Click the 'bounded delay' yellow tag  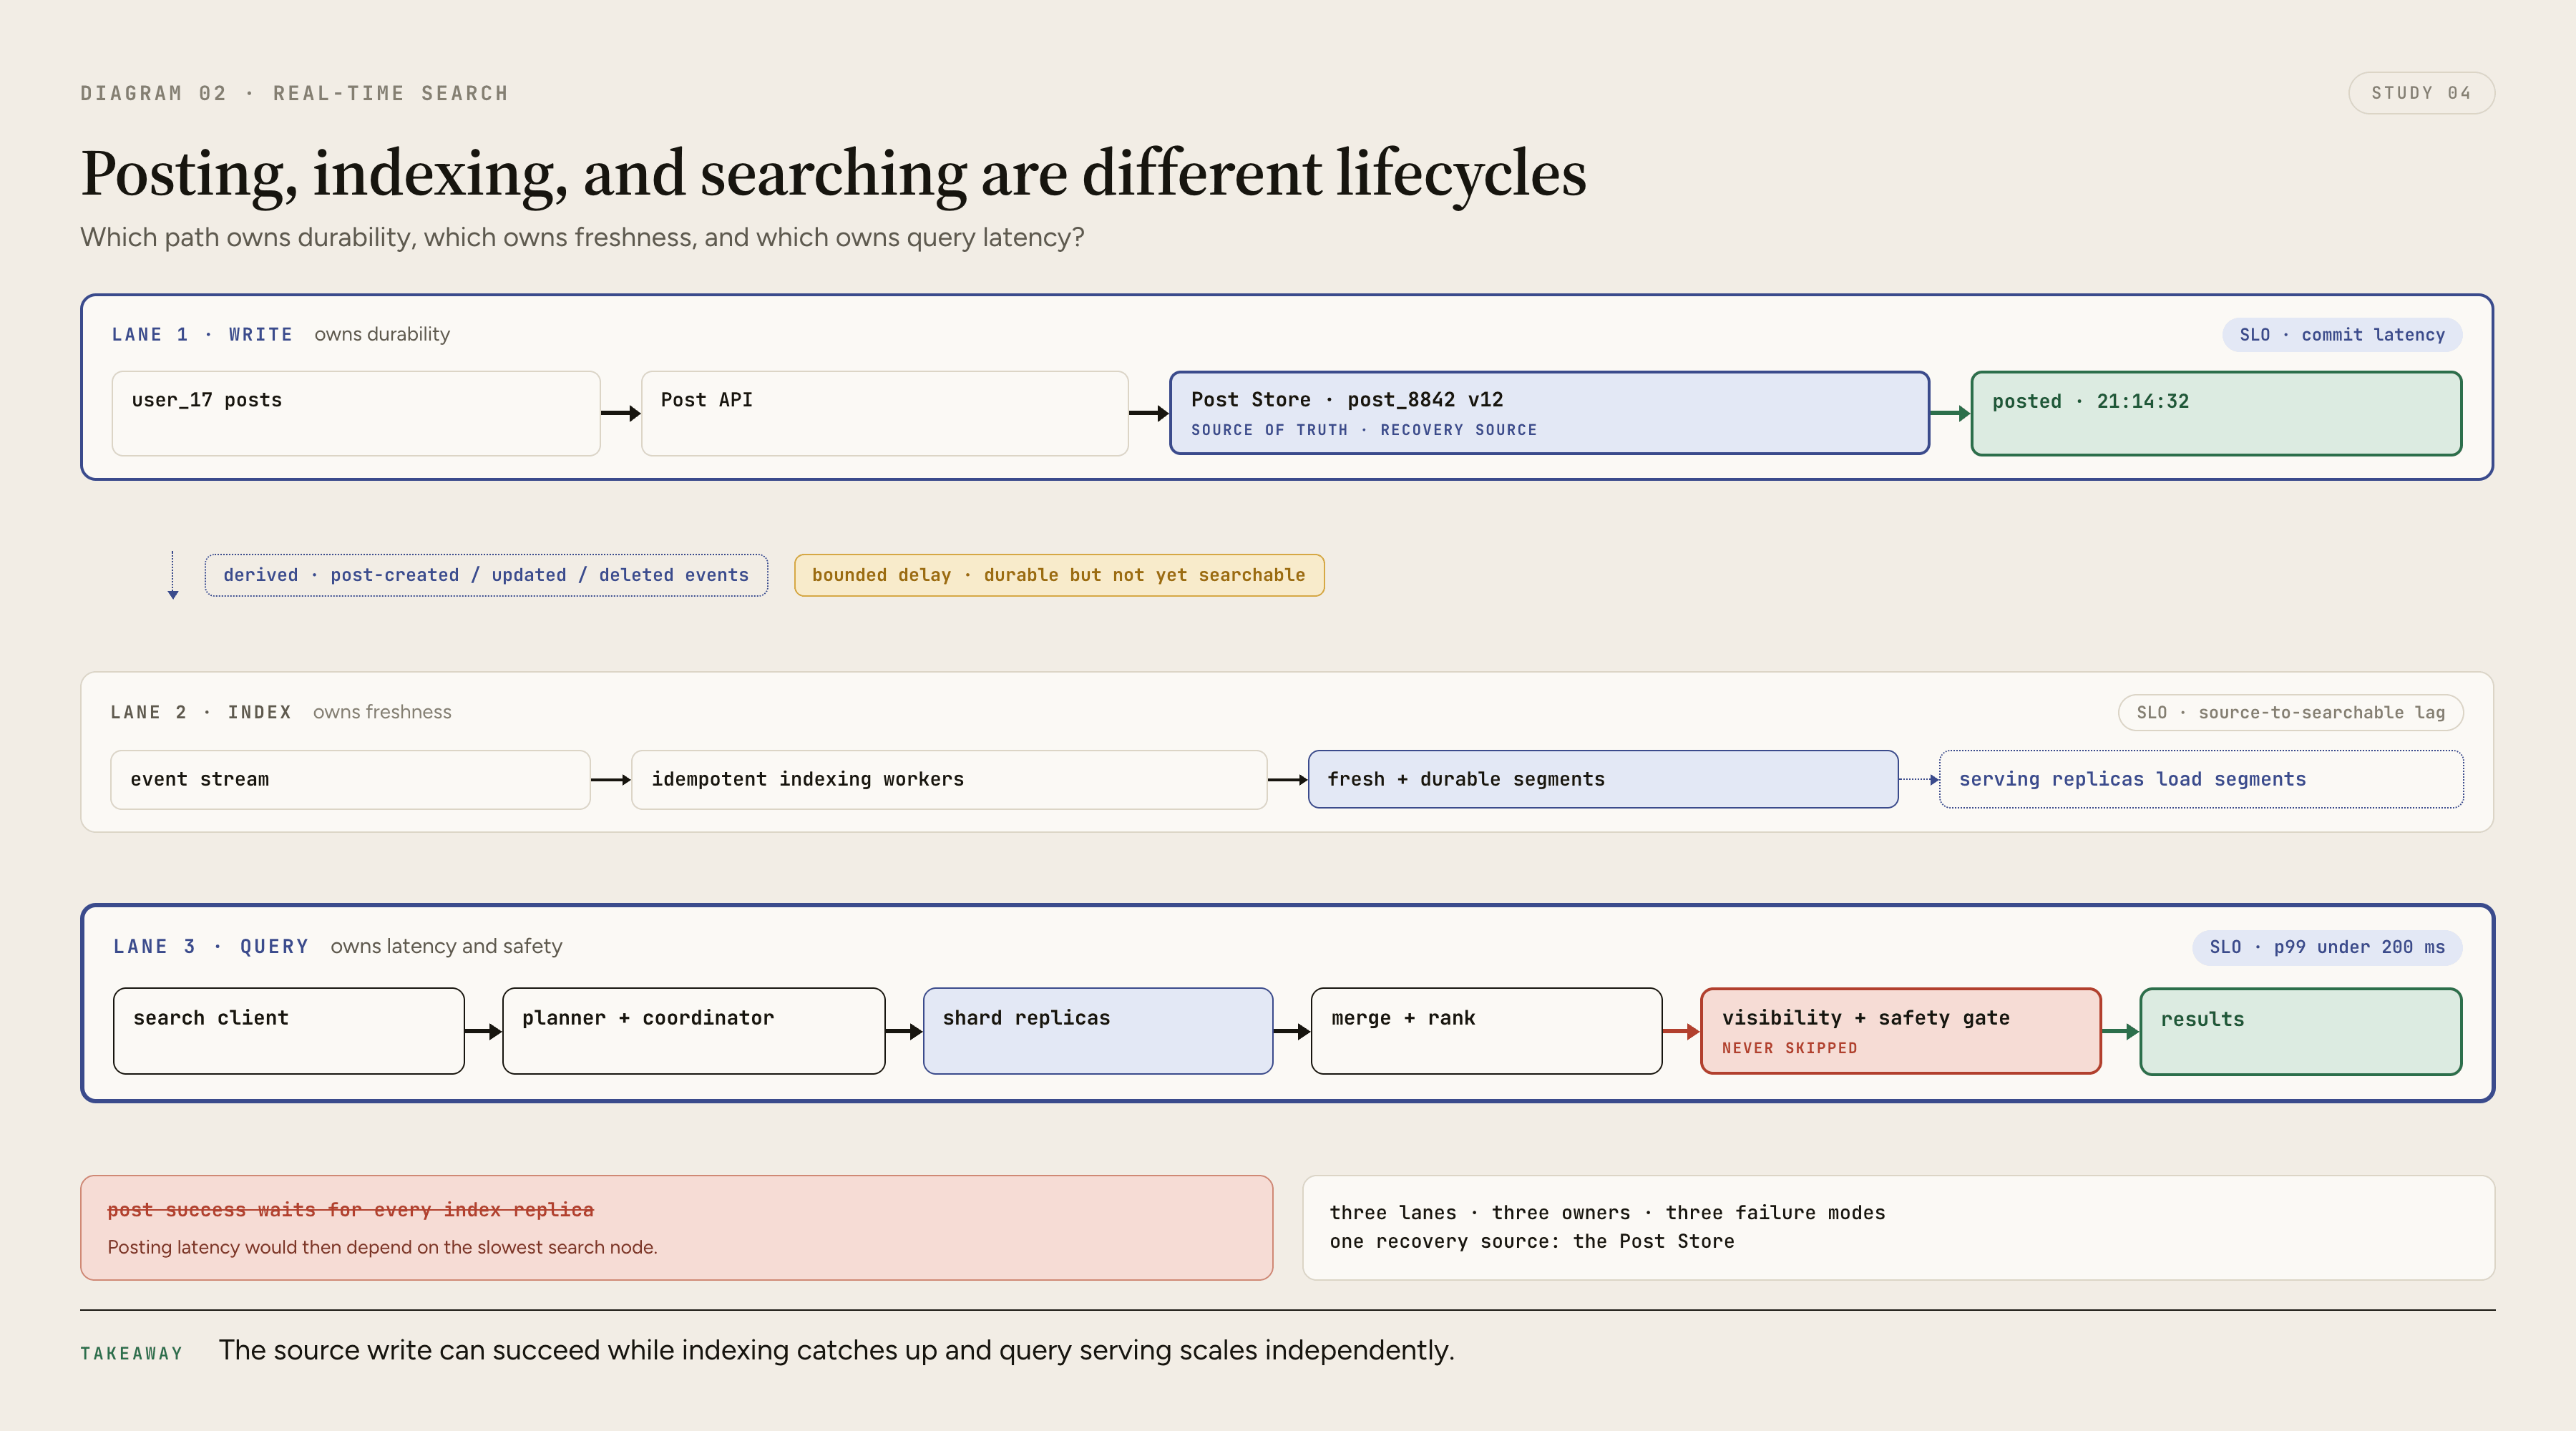1059,575
